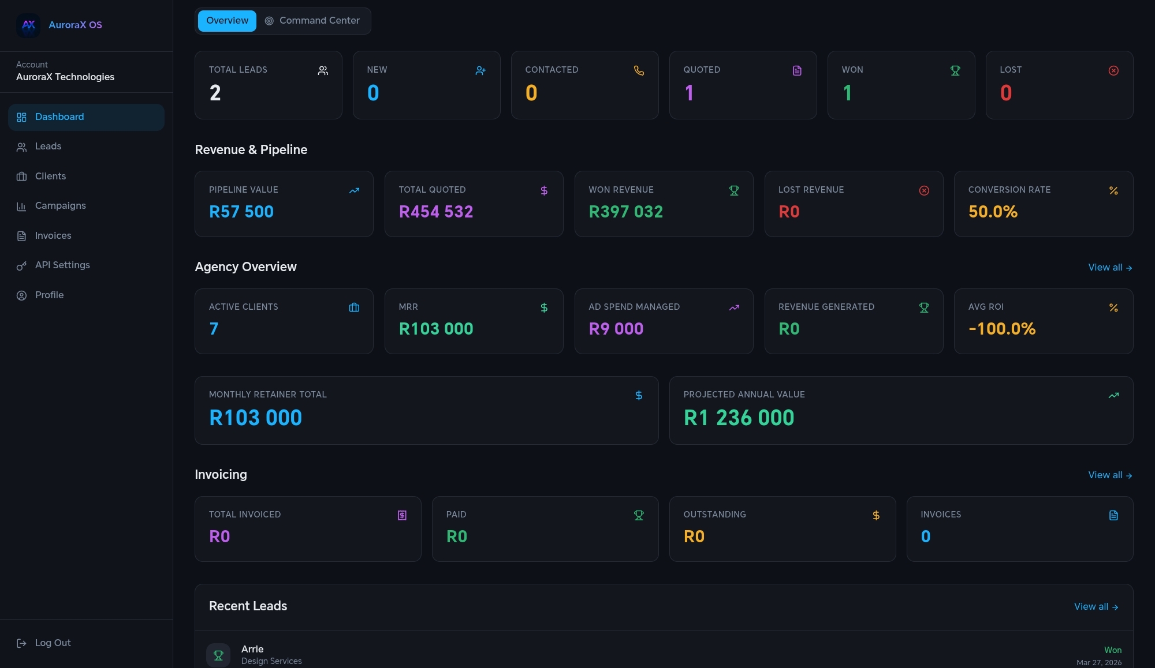
Task: Click the Won Revenue trophy icon
Action: pyautogui.click(x=734, y=190)
